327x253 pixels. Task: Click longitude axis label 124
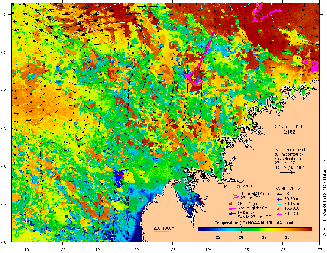pos(209,249)
